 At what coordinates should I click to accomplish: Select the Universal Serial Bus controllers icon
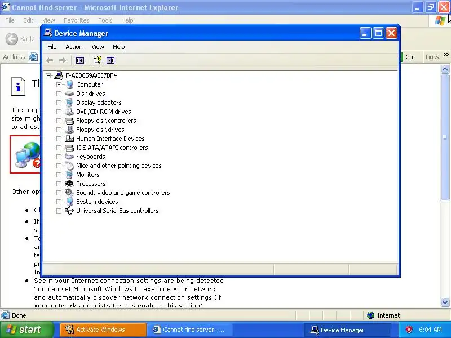(x=69, y=211)
